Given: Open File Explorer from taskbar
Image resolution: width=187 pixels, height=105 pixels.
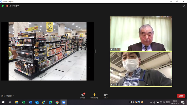Looking at the screenshot, I should [17, 102].
